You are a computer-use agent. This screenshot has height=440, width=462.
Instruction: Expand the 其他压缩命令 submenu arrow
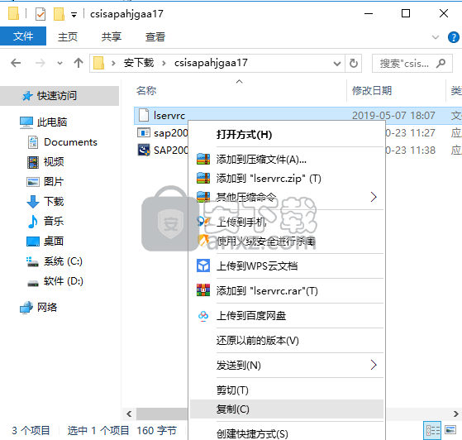pyautogui.click(x=374, y=197)
